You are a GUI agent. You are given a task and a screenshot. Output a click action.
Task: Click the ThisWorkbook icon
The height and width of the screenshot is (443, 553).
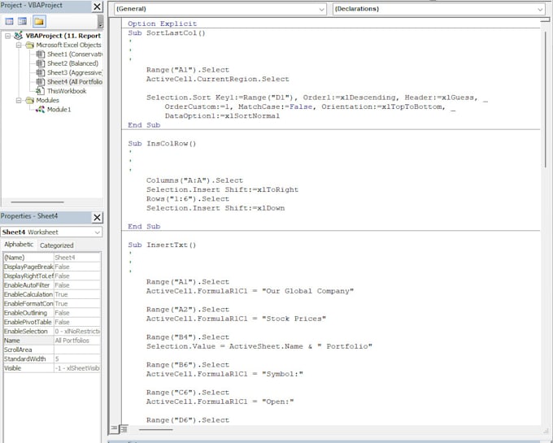[41, 91]
